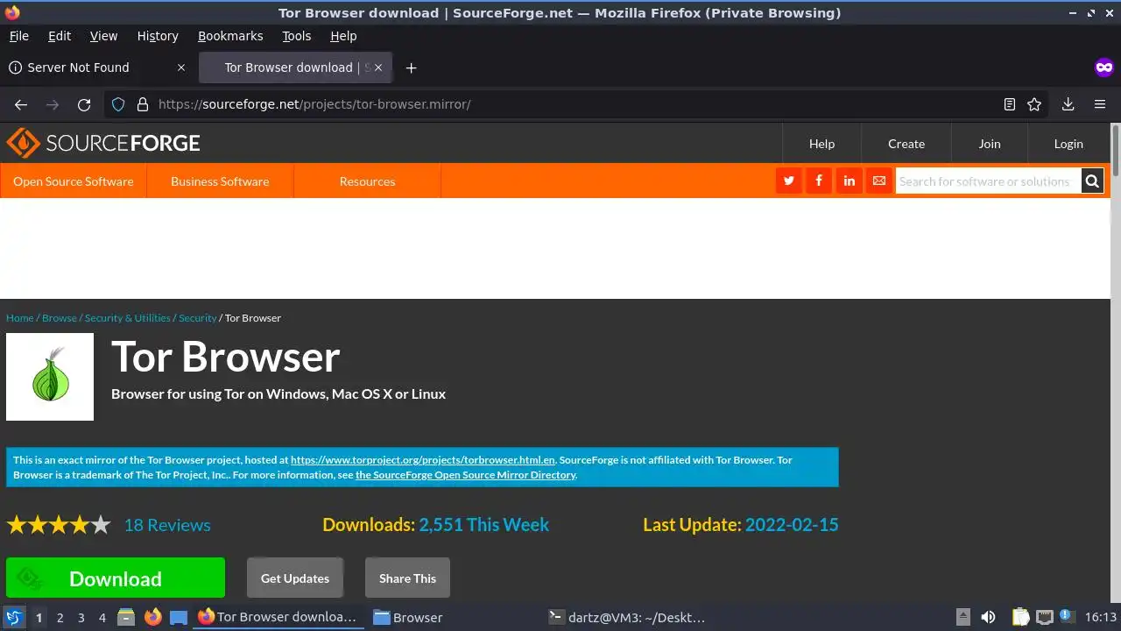Go to Security & Utilities breadcrumb
Viewport: 1121px width, 631px height.
[127, 318]
